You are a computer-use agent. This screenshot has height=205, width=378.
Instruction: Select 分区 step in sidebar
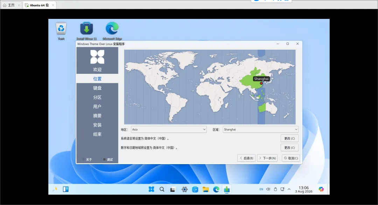point(97,97)
